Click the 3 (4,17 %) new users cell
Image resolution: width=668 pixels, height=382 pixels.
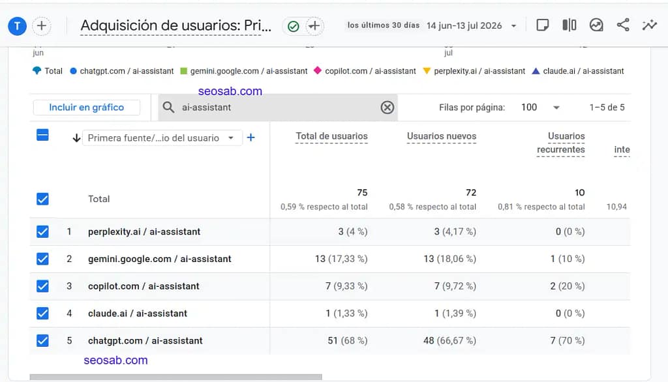tap(455, 231)
